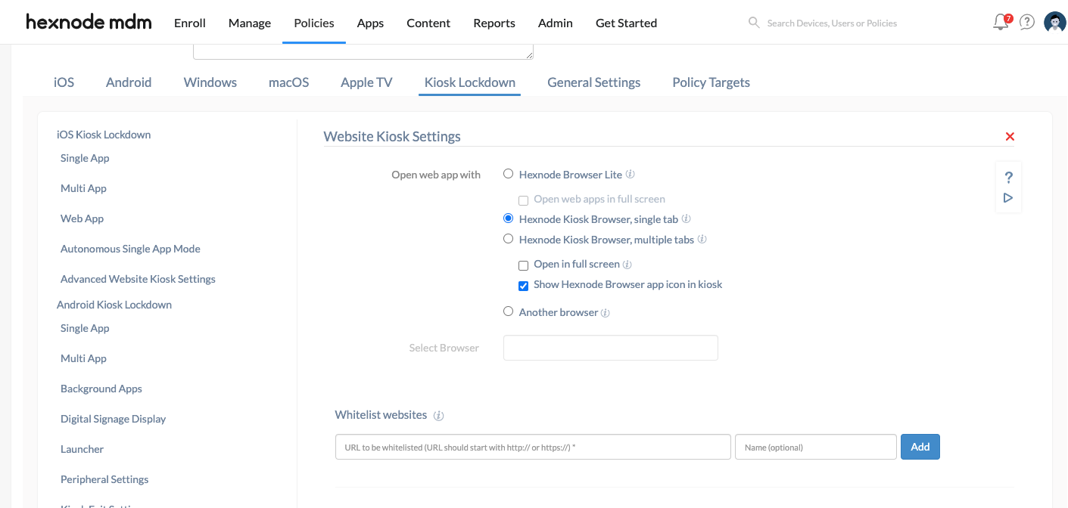This screenshot has width=1068, height=508.
Task: Select Another browser radio button
Action: 509,311
